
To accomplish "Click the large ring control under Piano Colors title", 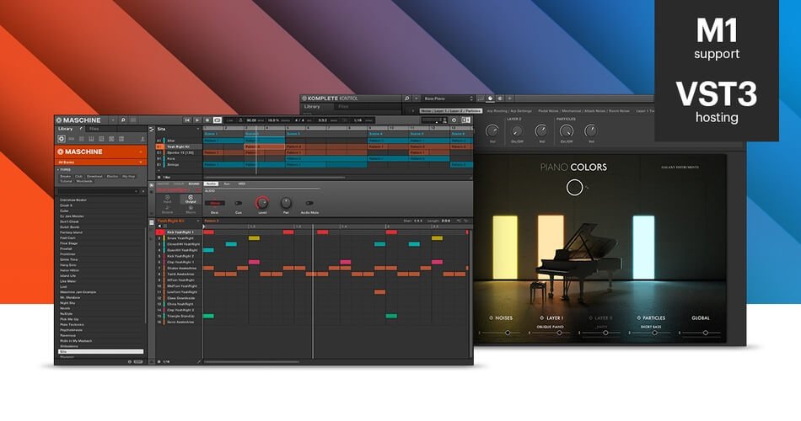I will click(574, 188).
